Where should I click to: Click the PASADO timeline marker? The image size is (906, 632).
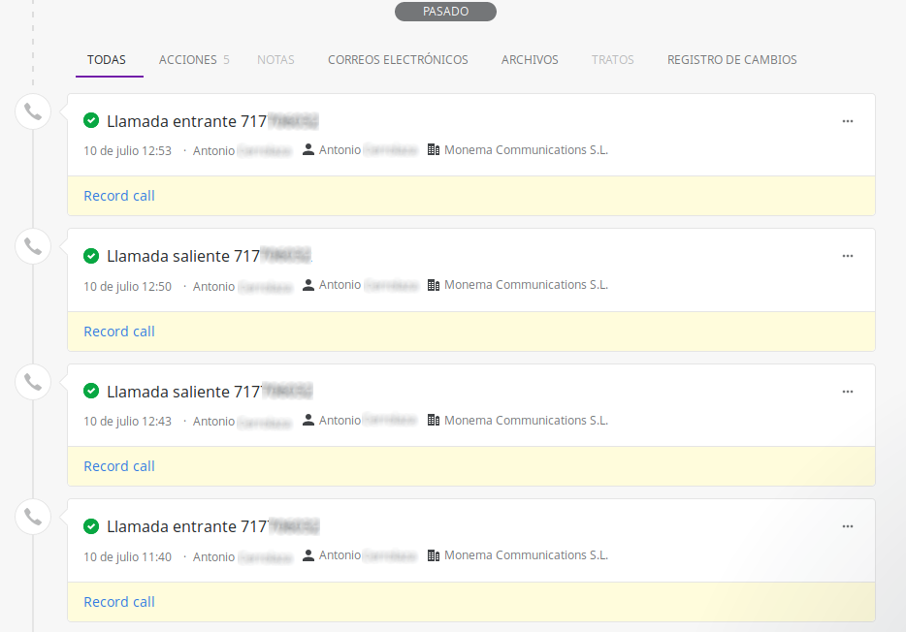tap(445, 11)
